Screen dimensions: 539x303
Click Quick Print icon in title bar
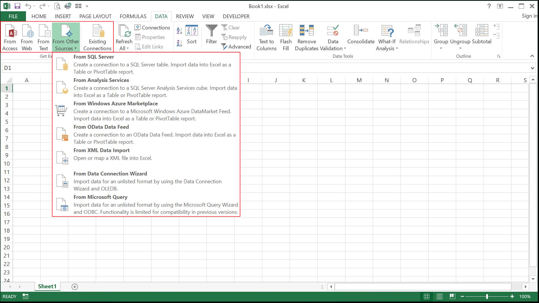(x=68, y=6)
